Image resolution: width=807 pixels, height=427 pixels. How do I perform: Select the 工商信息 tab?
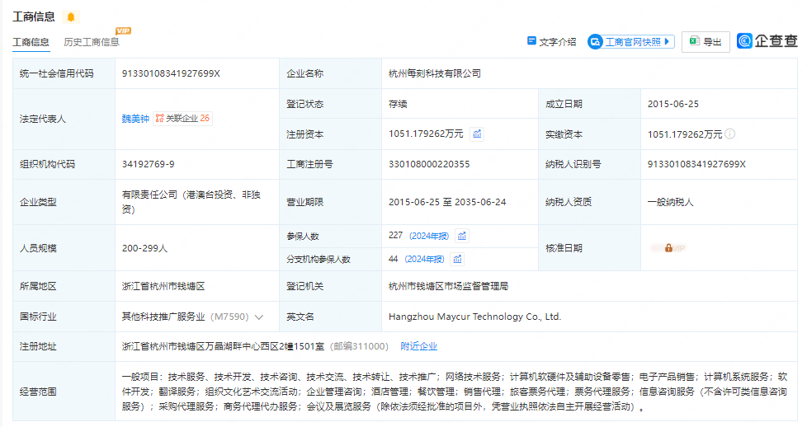click(31, 42)
